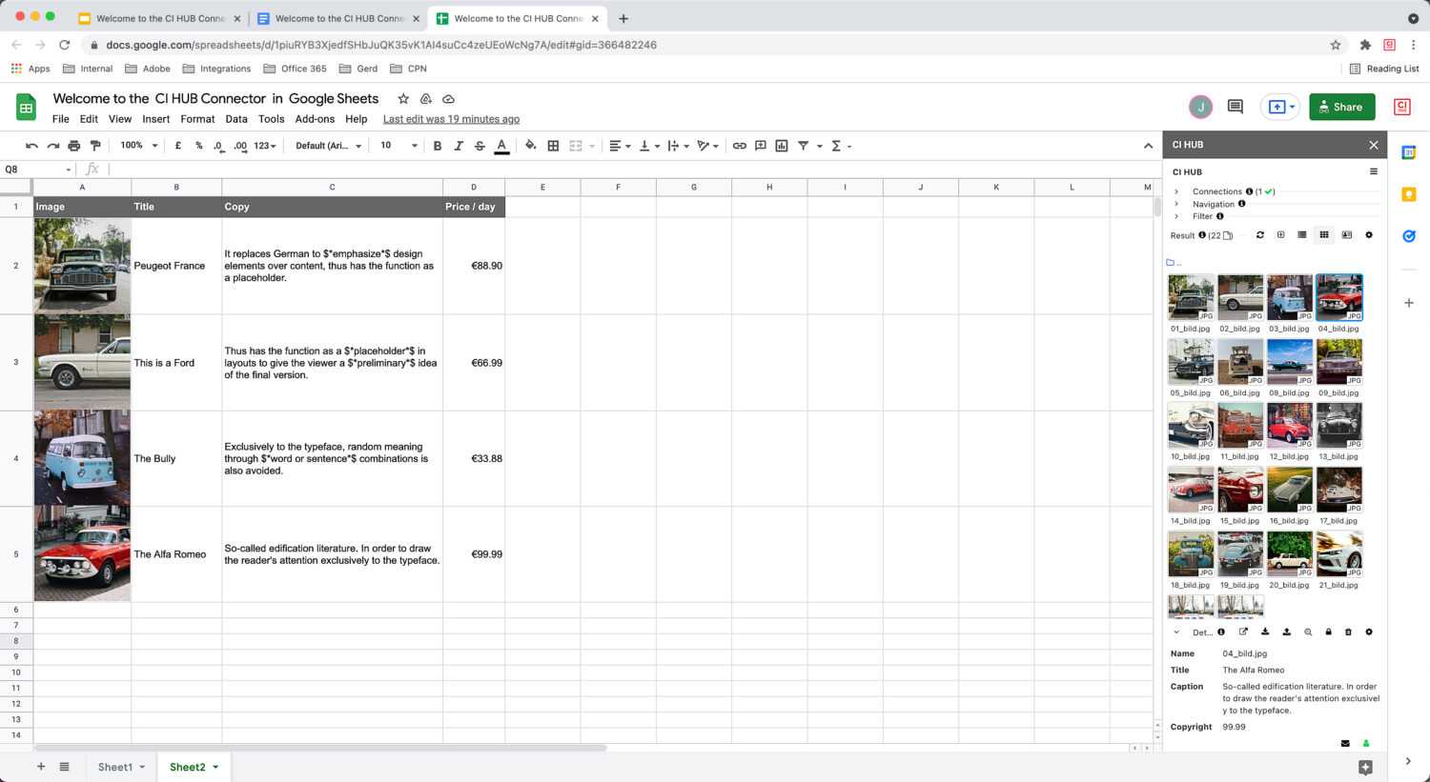Toggle italic text formatting

tap(459, 146)
